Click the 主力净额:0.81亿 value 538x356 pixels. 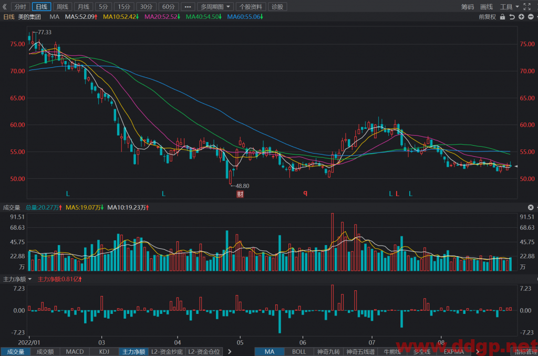(x=60, y=279)
